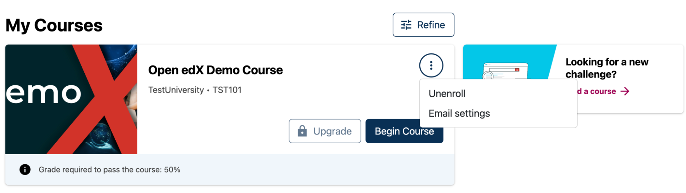Open the Open edX Demo Course title
The image size is (686, 193).
(216, 70)
